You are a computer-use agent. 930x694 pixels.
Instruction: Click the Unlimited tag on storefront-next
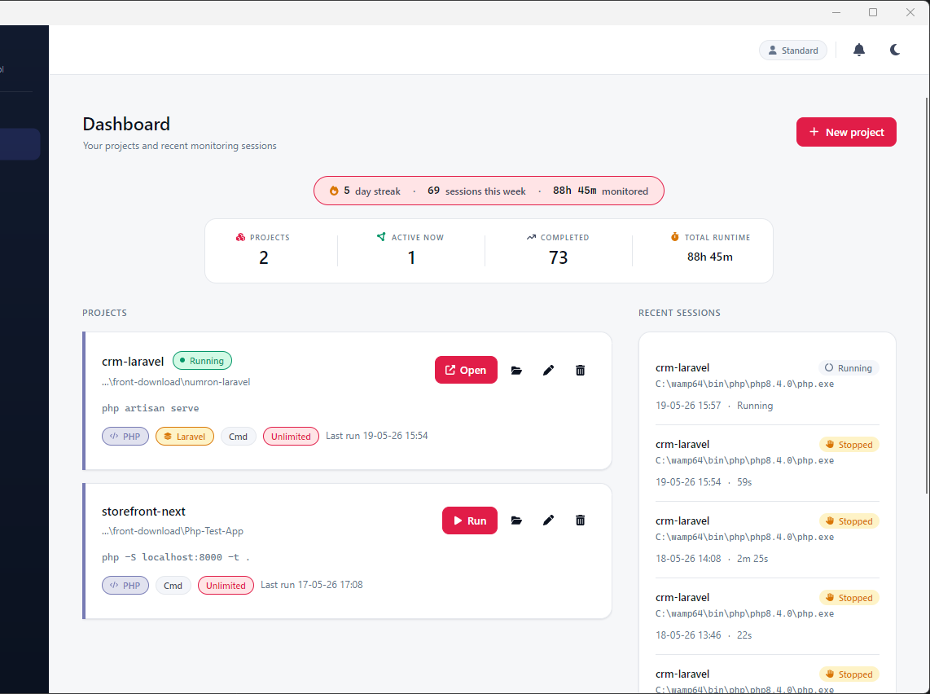226,586
